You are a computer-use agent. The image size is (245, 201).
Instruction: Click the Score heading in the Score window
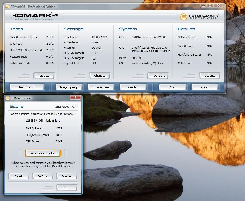(17, 106)
